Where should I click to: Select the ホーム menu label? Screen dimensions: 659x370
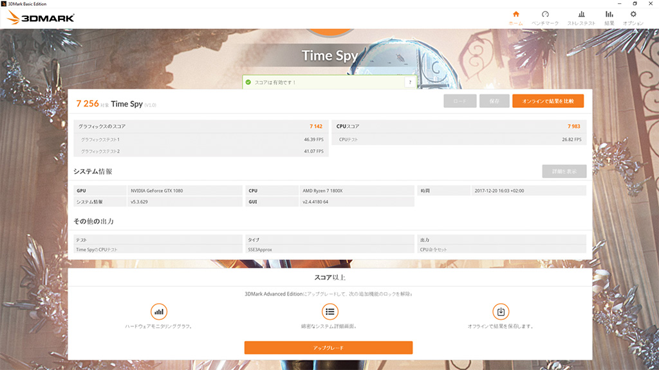(x=515, y=24)
